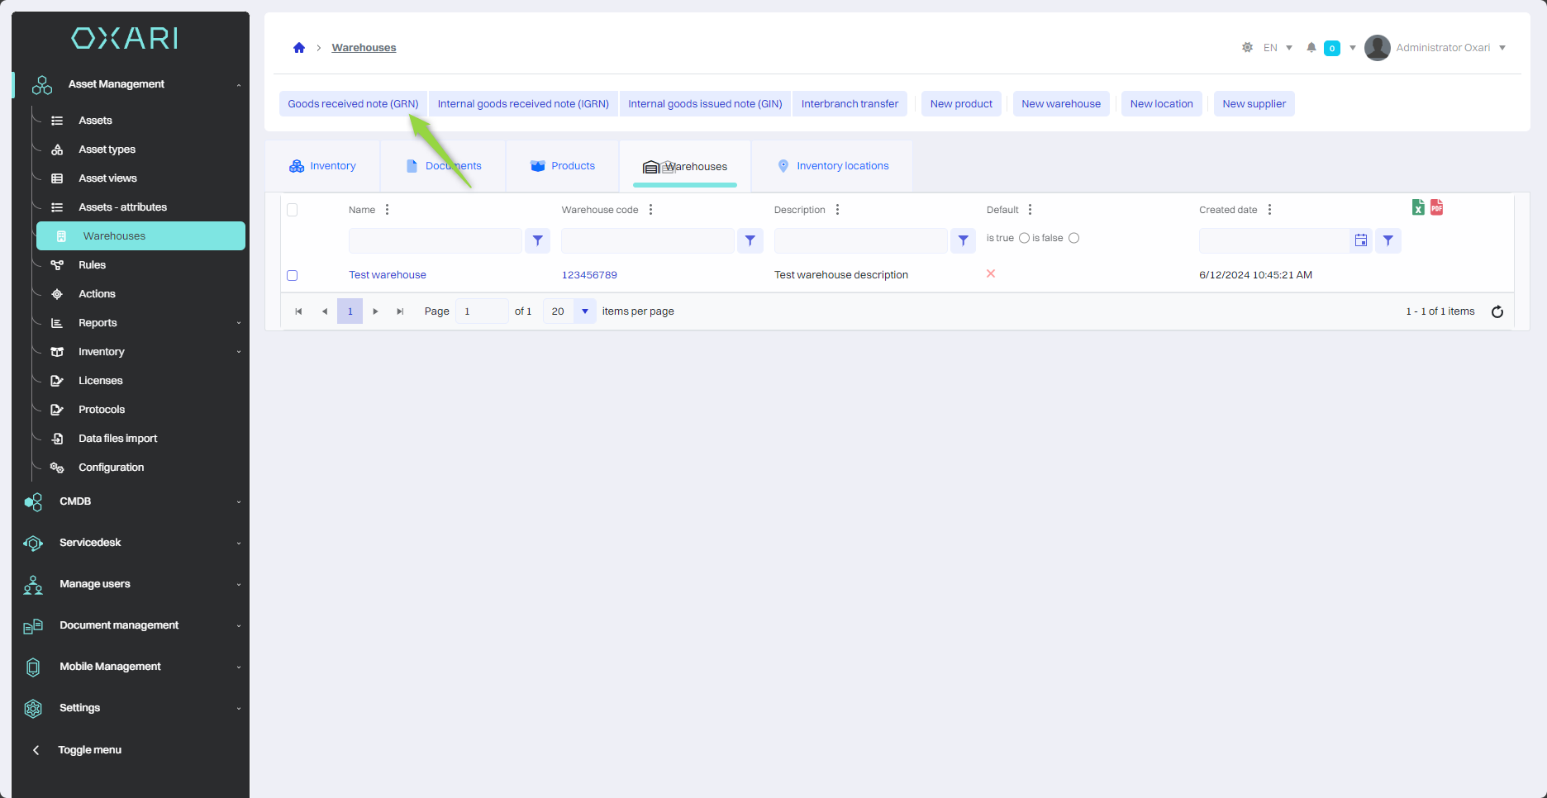Click the Goods received note (GRN) button
The width and height of the screenshot is (1547, 798).
pos(353,104)
